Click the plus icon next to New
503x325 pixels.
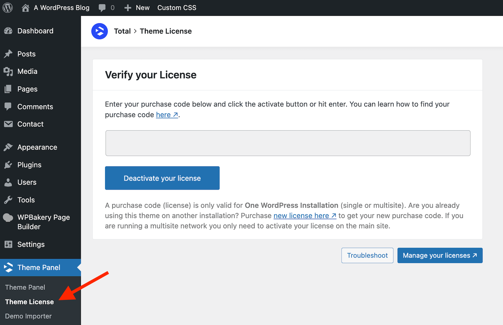(x=128, y=8)
